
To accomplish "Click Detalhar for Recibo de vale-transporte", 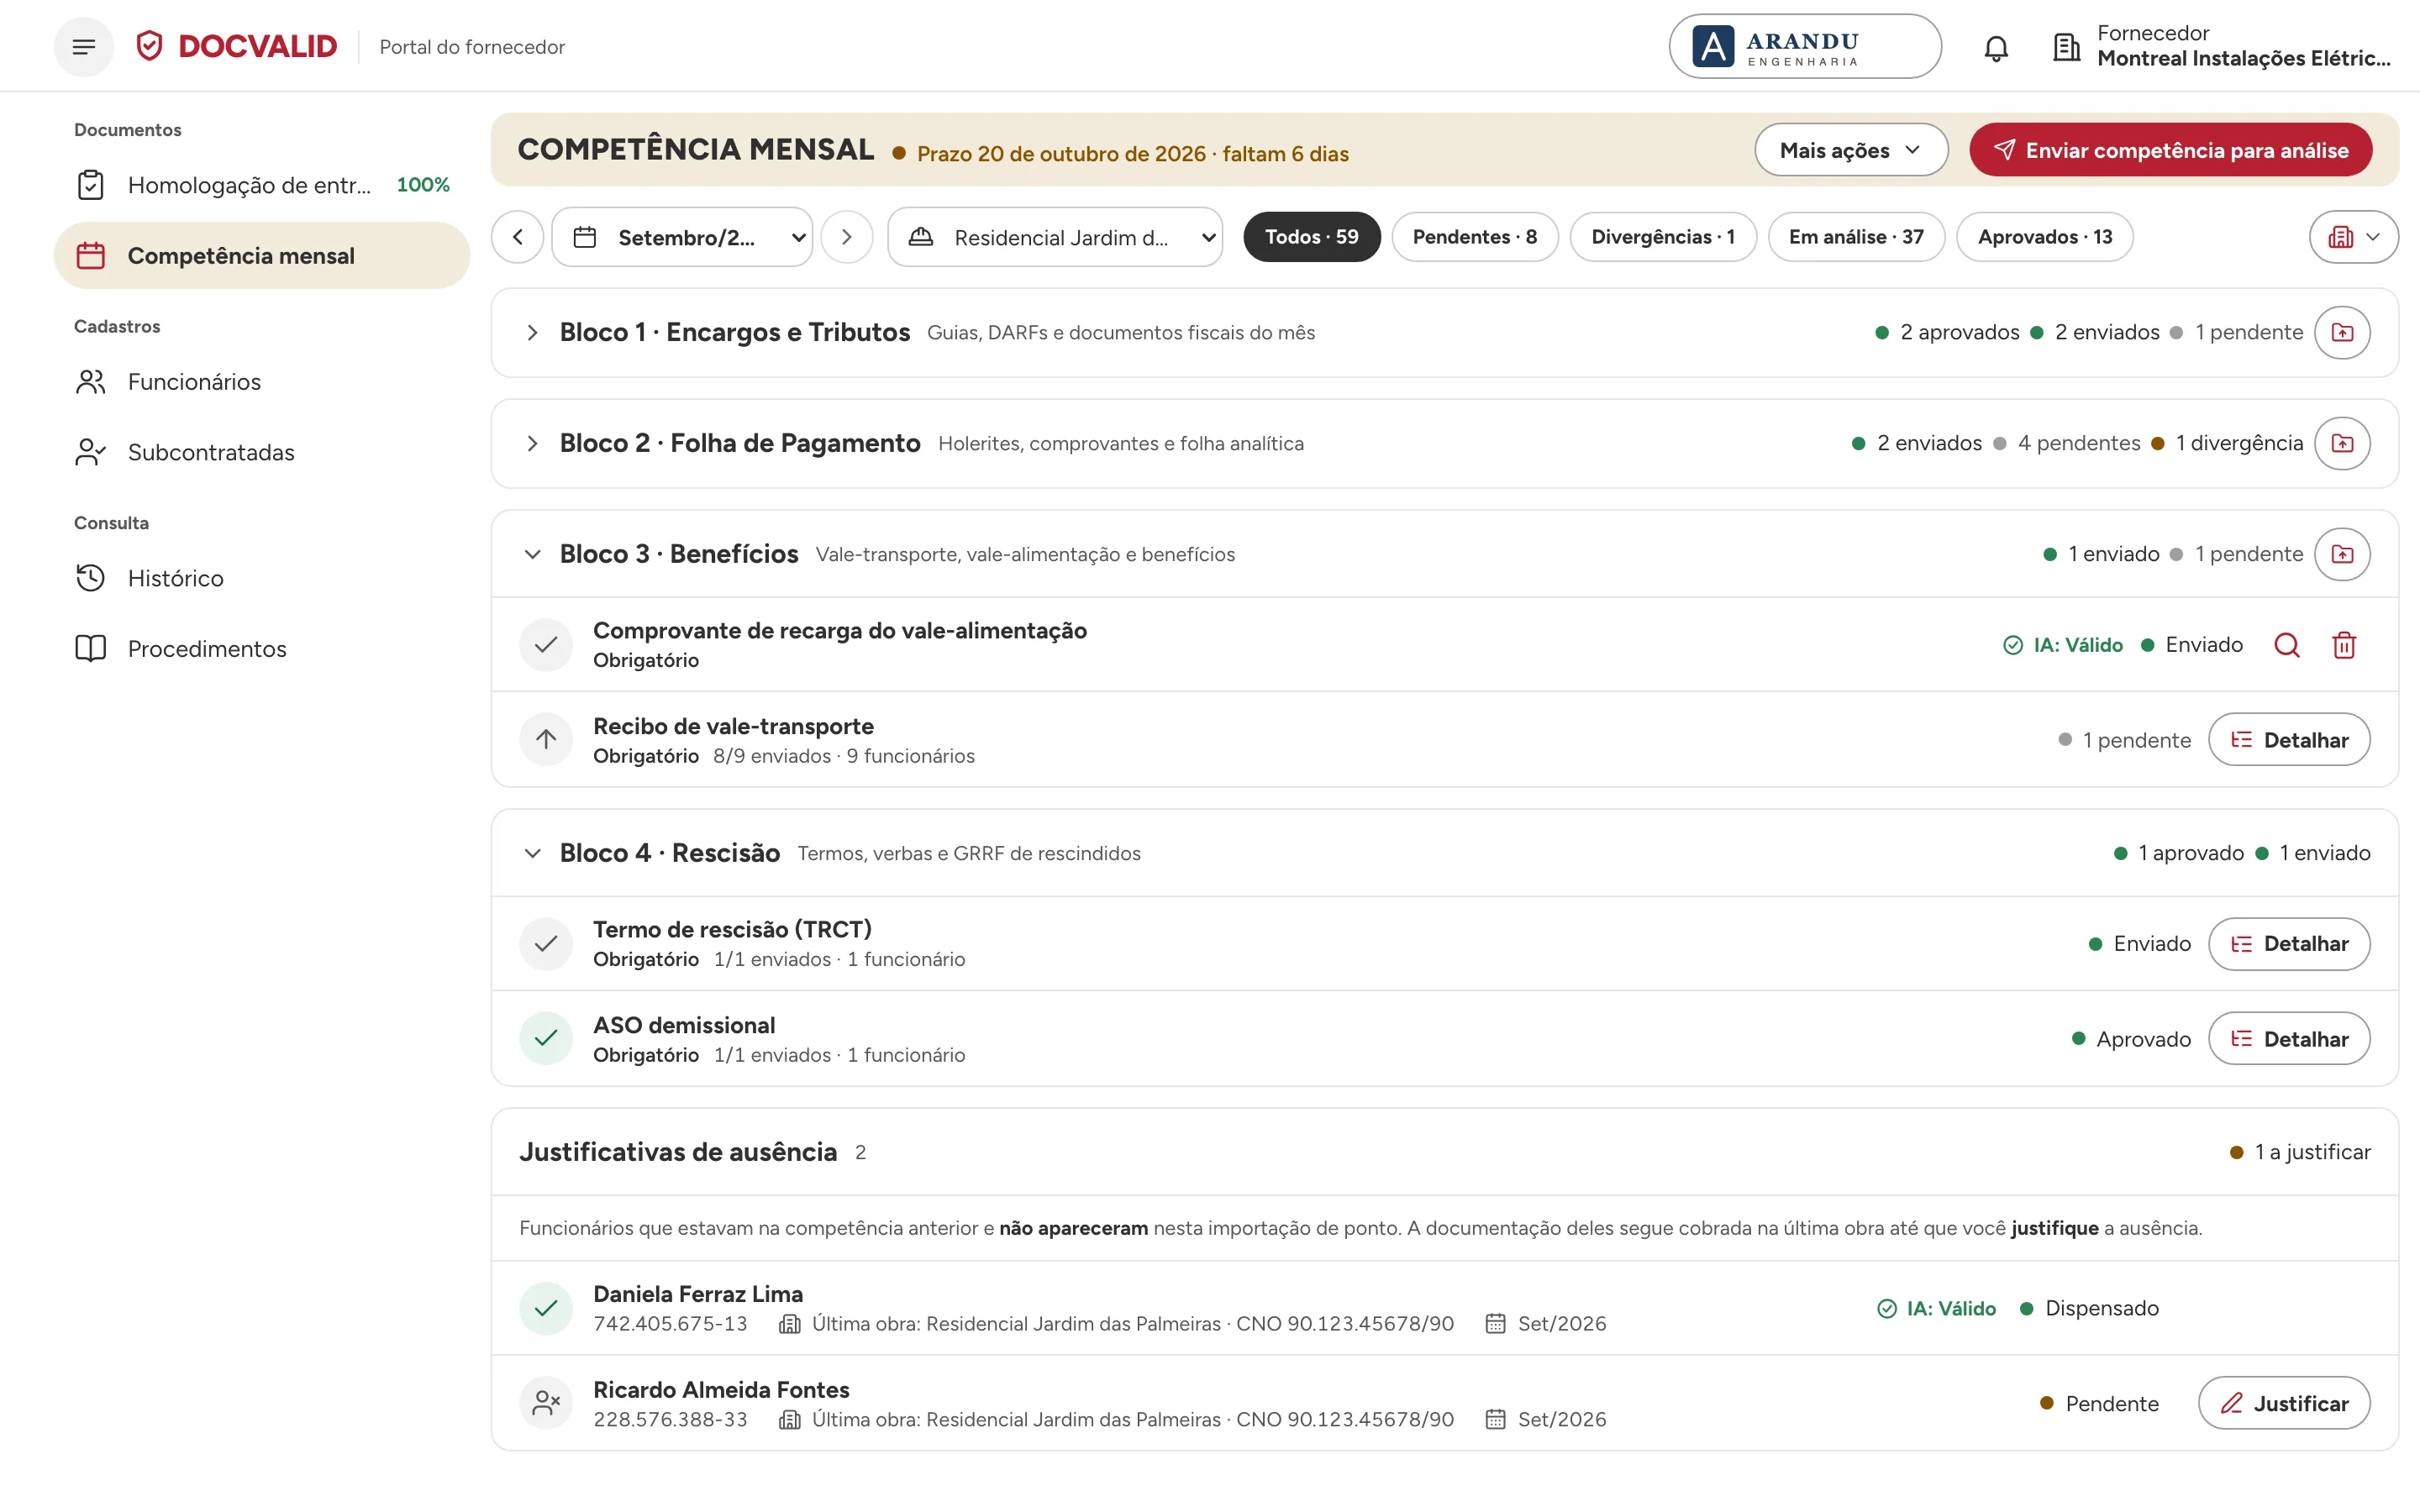I will click(x=2289, y=740).
